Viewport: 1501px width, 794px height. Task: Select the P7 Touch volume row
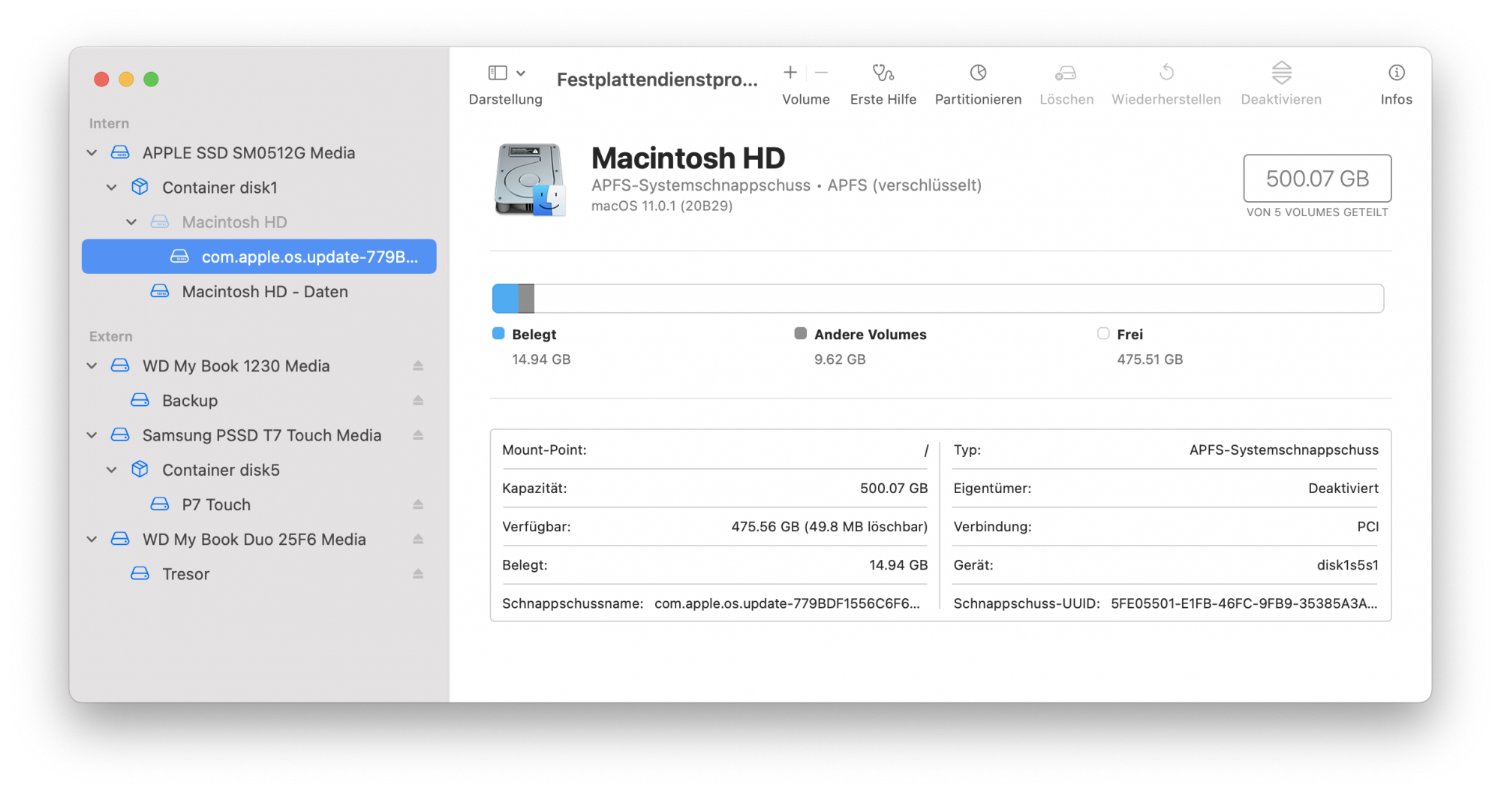[259, 505]
